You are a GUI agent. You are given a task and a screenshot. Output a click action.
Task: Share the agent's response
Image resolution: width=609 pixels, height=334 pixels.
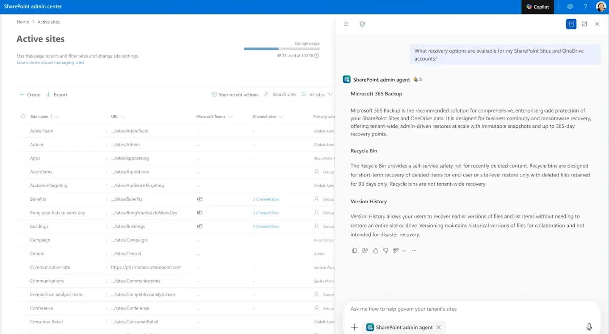point(365,251)
